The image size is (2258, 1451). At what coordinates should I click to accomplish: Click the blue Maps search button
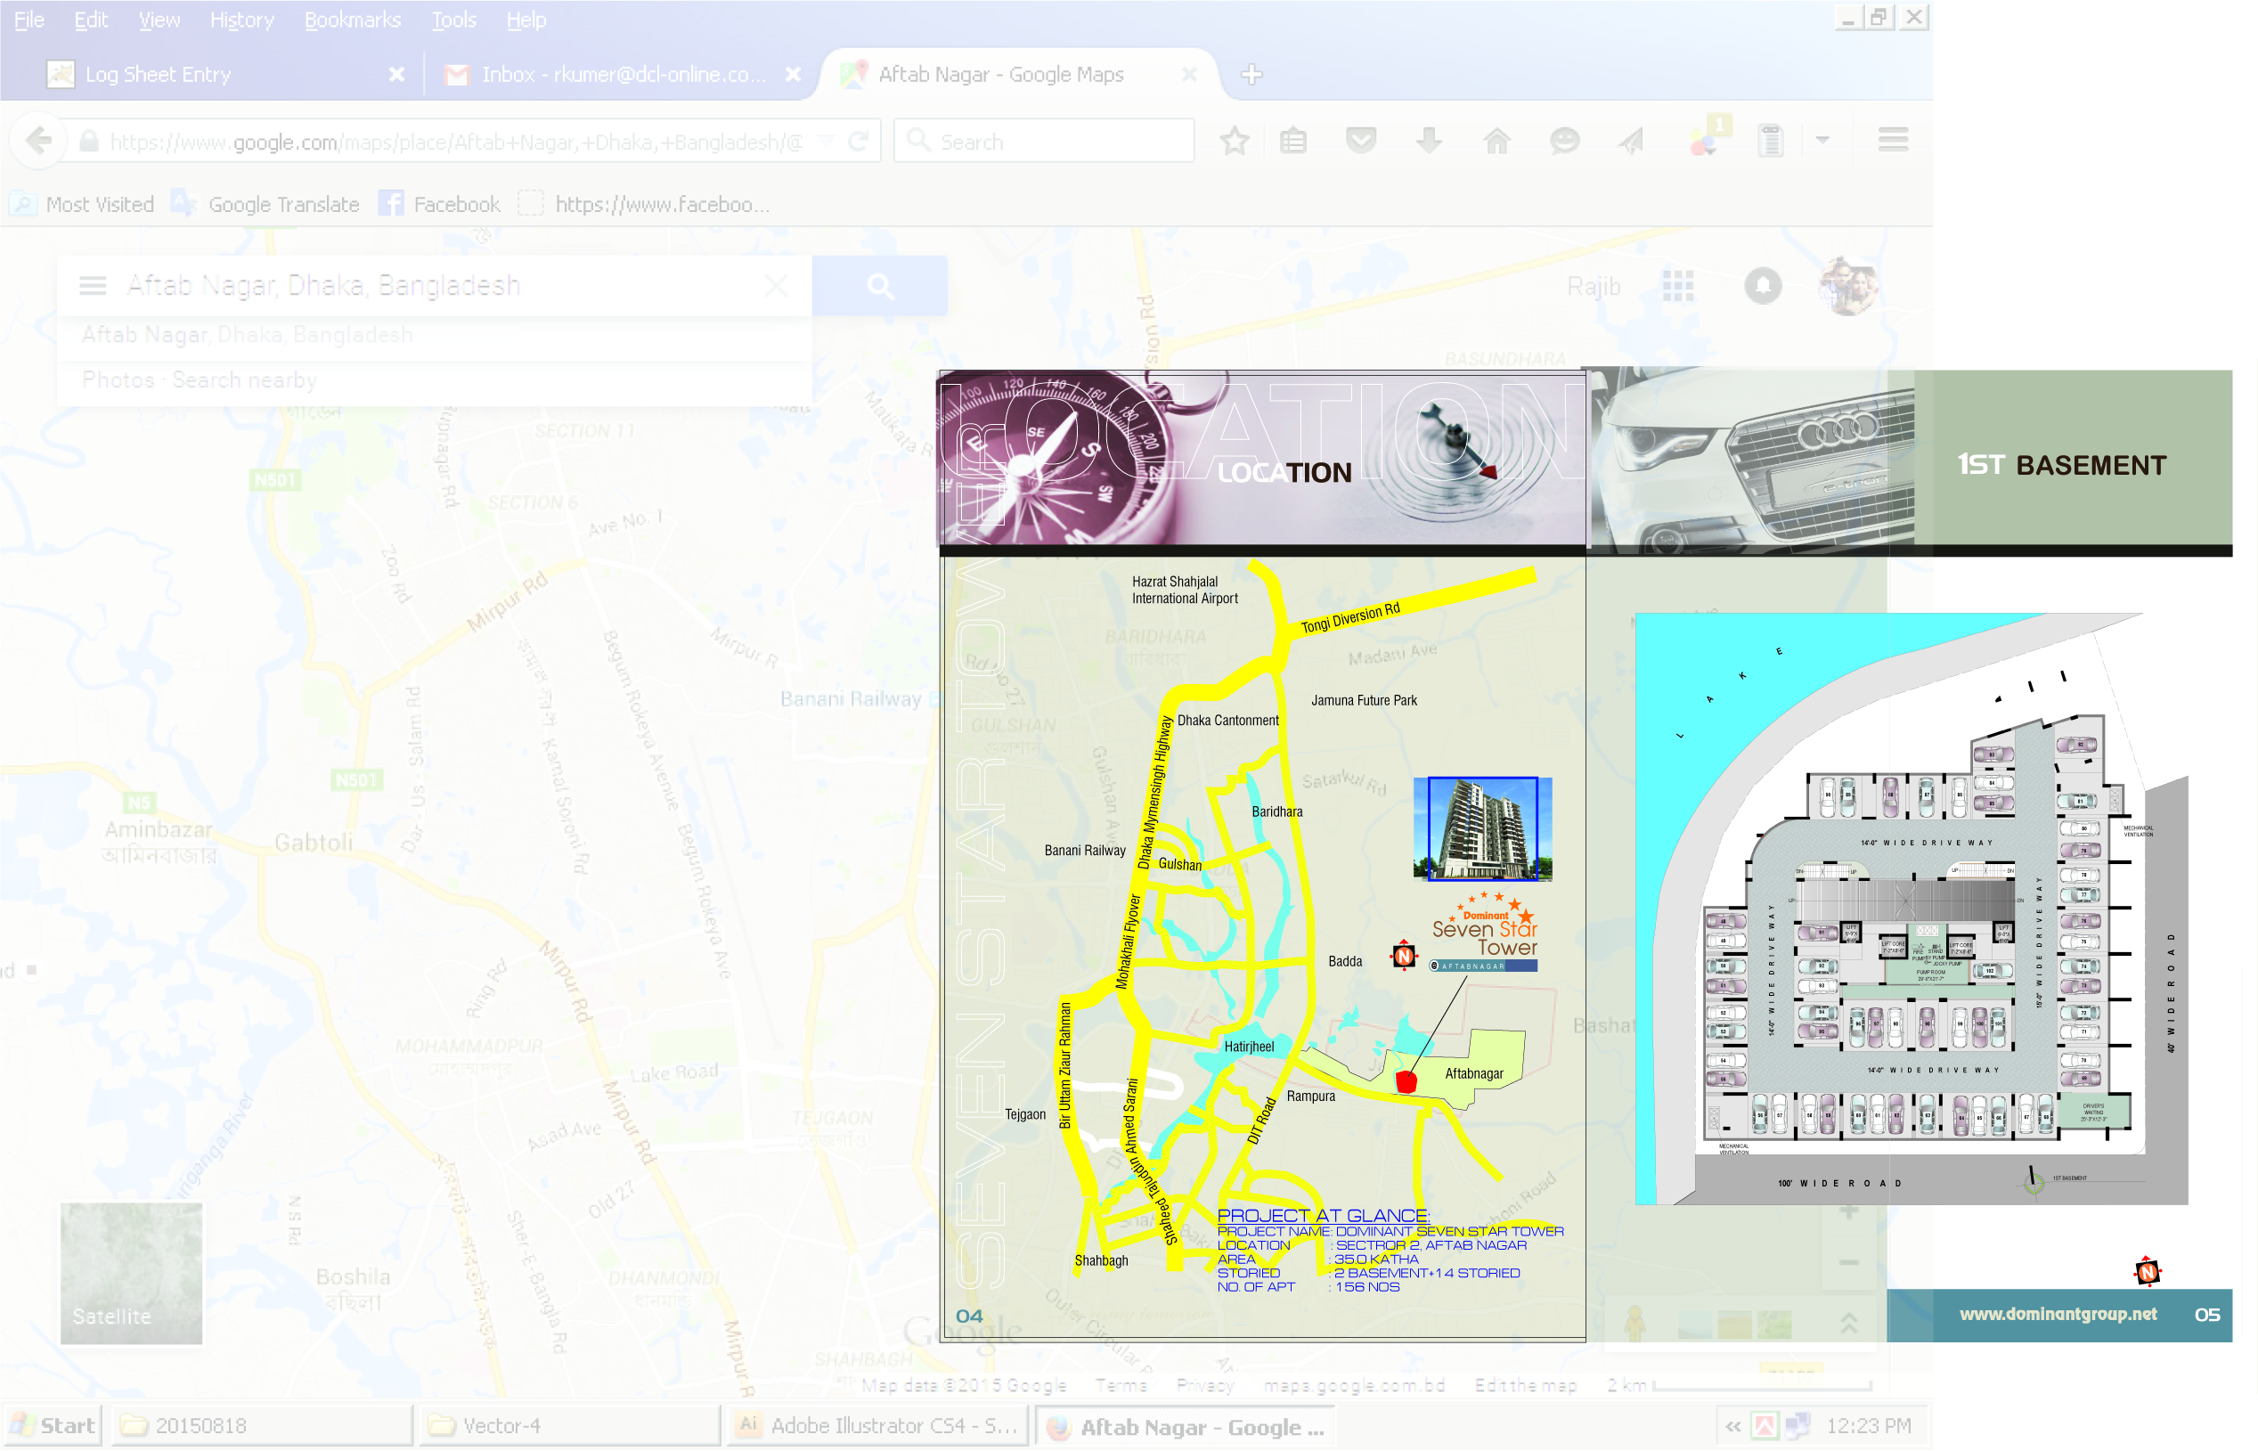[x=880, y=286]
